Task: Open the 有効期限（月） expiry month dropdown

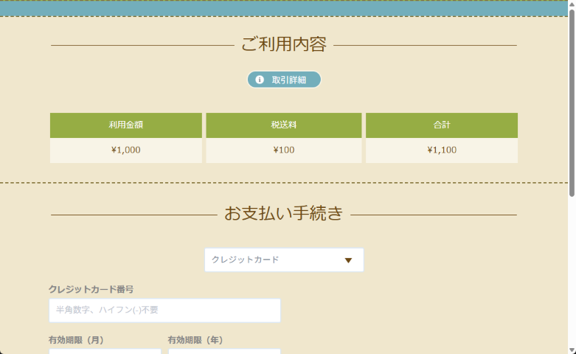Action: coord(105,351)
